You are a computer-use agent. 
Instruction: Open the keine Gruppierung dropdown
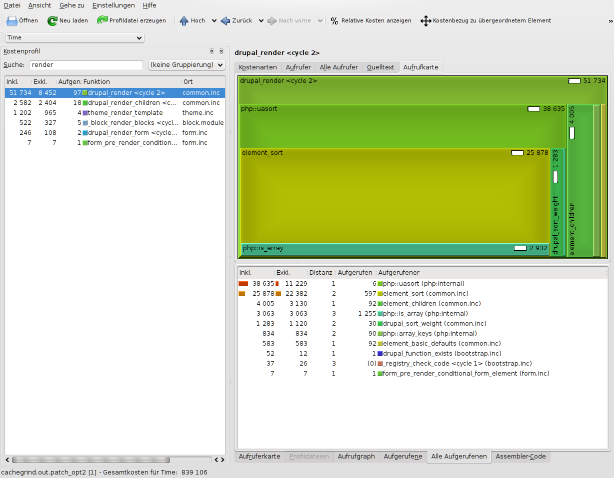coord(186,65)
